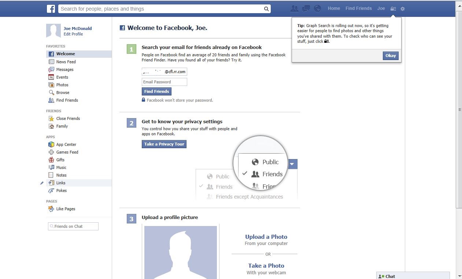Focus the Facebook search box
The image size is (462, 279).
161,9
